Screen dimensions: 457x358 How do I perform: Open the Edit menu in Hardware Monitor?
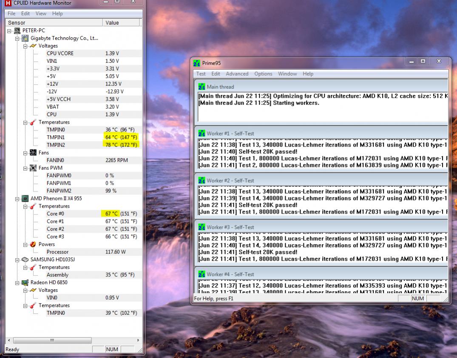tap(26, 14)
